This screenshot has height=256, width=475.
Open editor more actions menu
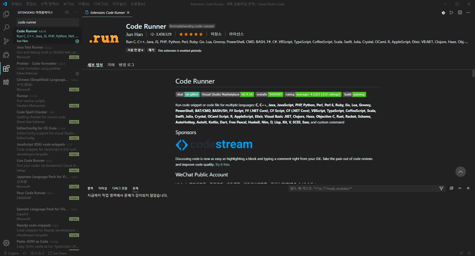(x=468, y=13)
